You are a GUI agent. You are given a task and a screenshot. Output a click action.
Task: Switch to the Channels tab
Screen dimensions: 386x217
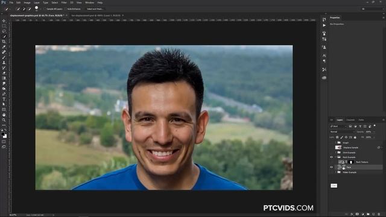point(350,120)
